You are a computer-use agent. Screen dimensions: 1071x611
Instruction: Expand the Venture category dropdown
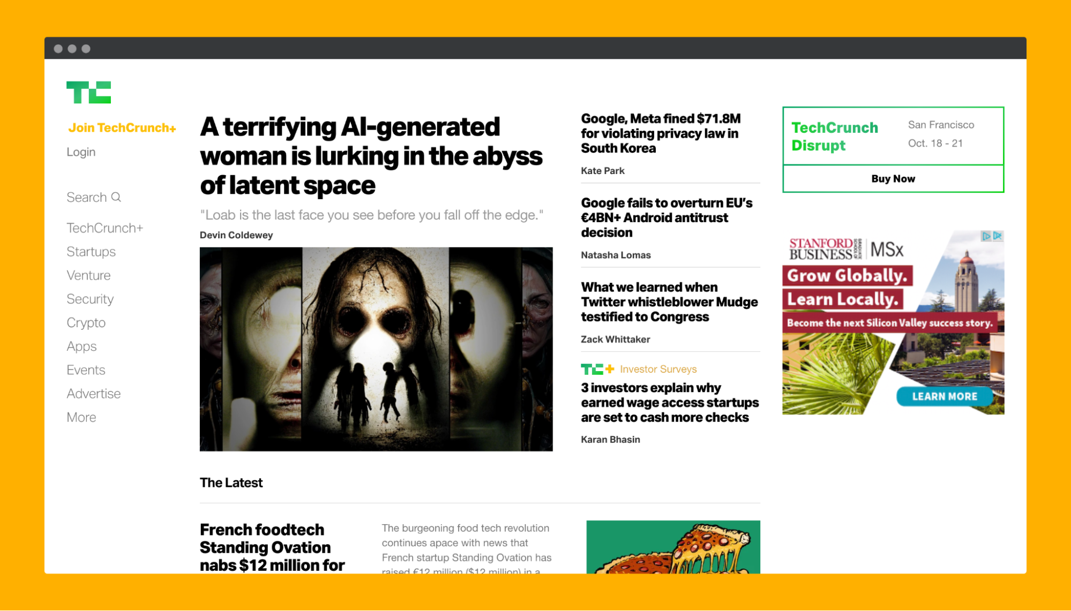click(x=88, y=275)
